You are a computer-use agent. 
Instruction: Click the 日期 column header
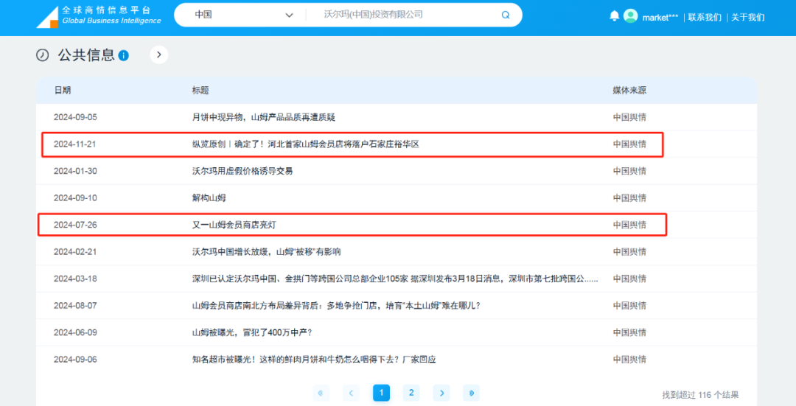click(x=63, y=91)
